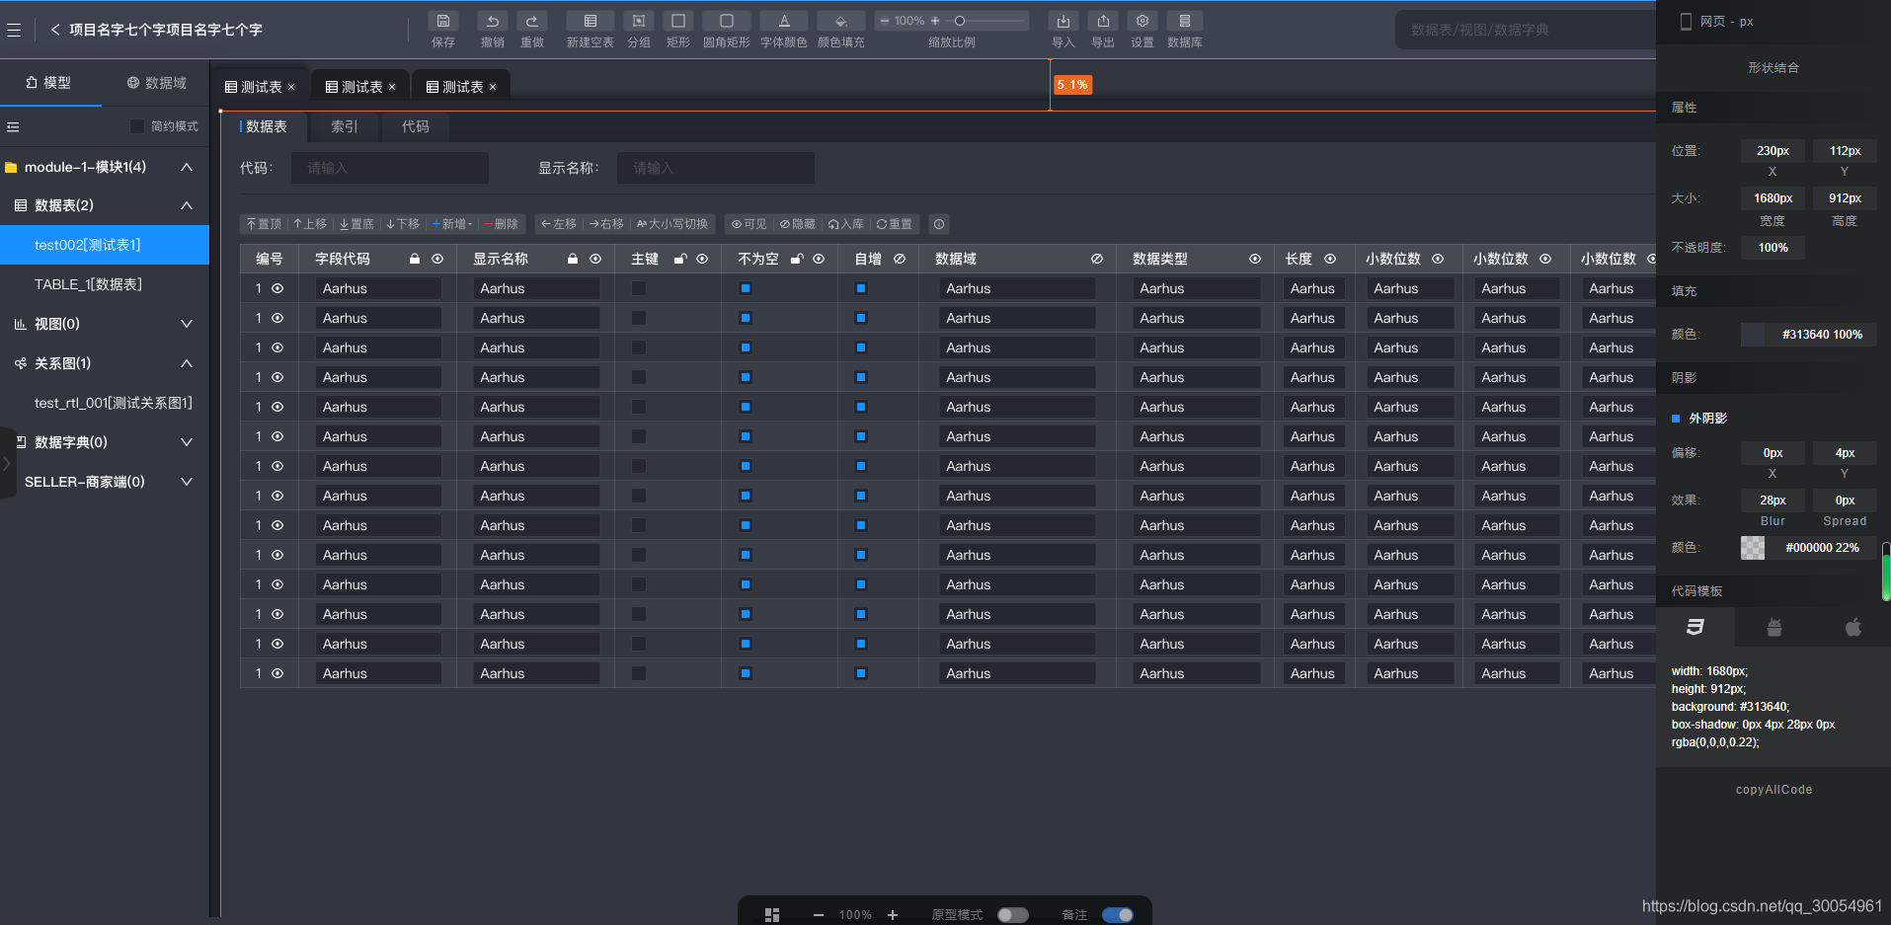Toggle visibility of the 数据类型 column
The image size is (1891, 925).
point(1255,259)
